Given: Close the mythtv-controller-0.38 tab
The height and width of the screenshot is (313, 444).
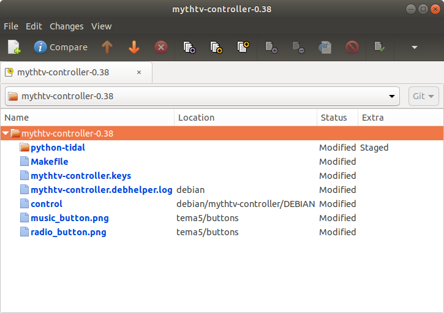Looking at the screenshot, I should (x=139, y=72).
